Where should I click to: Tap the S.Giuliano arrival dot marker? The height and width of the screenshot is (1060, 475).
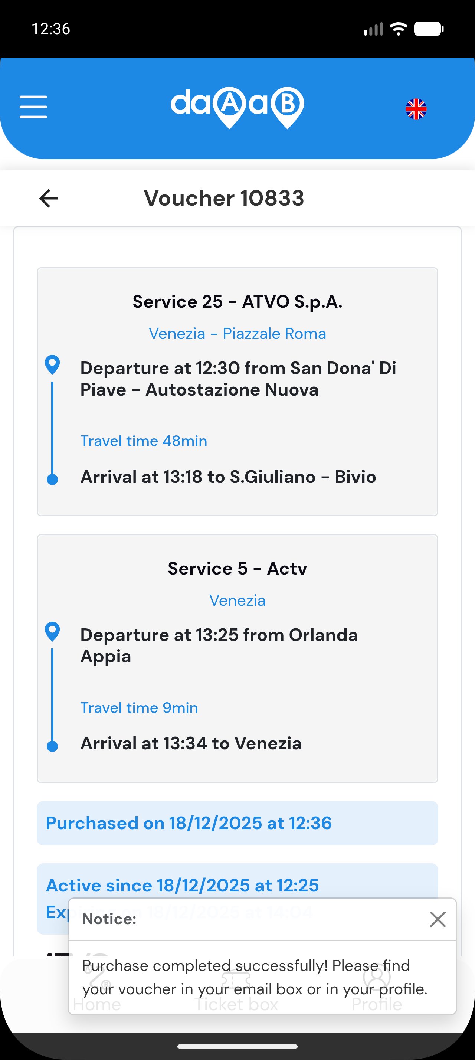click(x=52, y=480)
